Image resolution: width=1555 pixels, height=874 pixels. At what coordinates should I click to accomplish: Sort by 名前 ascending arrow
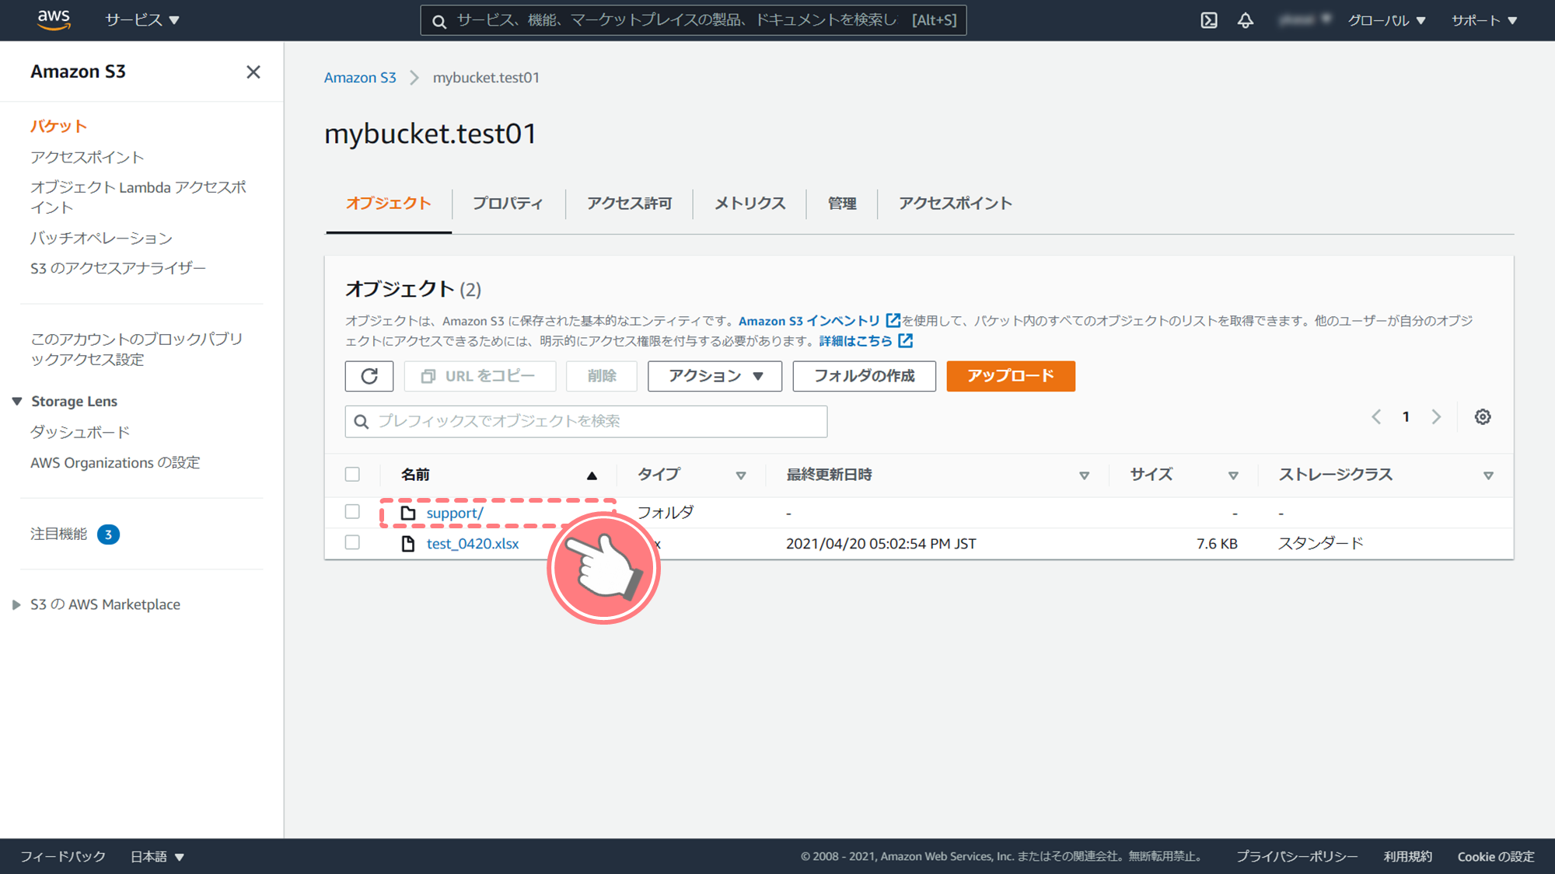pyautogui.click(x=592, y=475)
